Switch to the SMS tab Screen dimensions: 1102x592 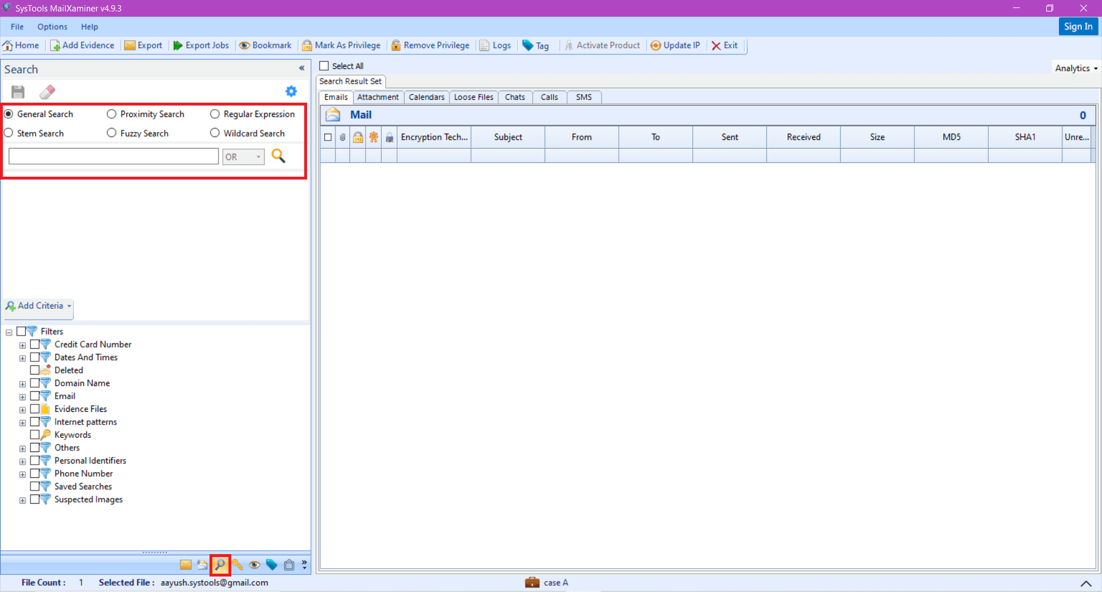(584, 97)
